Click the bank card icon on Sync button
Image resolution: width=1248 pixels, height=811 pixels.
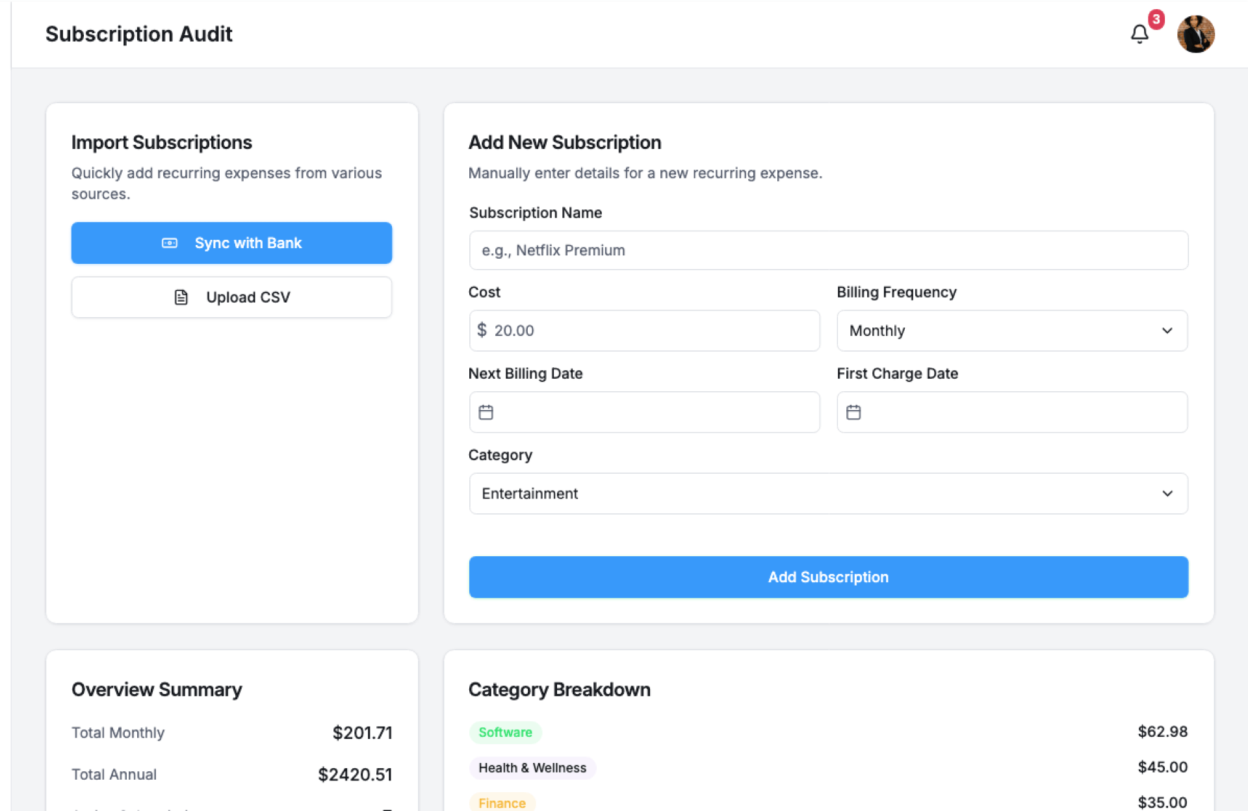tap(170, 243)
